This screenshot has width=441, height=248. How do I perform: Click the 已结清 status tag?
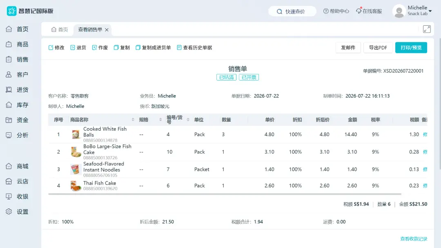coord(226,77)
